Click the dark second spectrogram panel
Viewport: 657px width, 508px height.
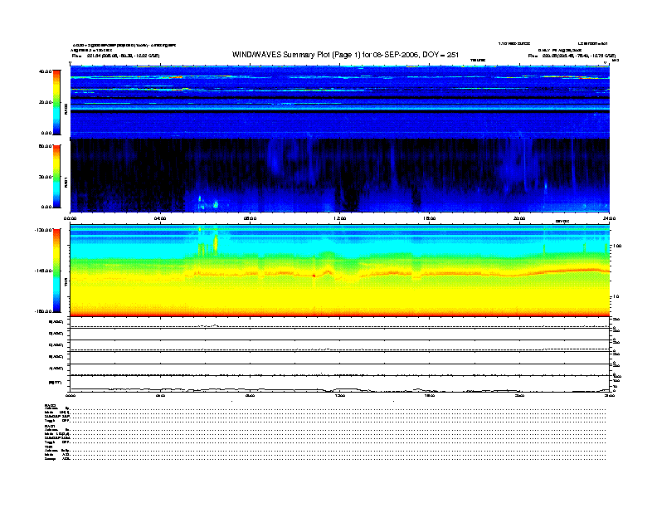point(340,175)
